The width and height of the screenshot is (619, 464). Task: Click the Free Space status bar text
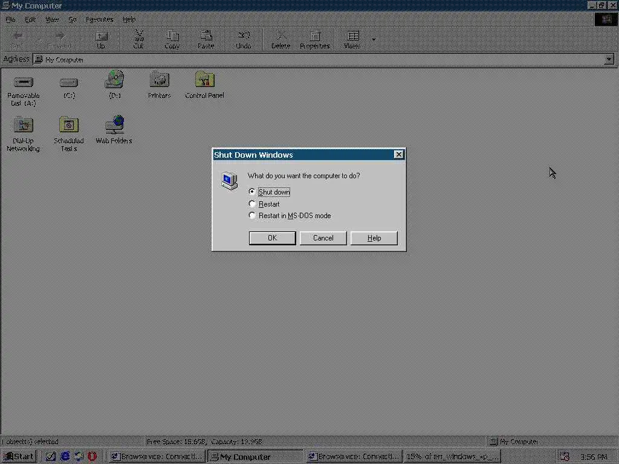204,442
